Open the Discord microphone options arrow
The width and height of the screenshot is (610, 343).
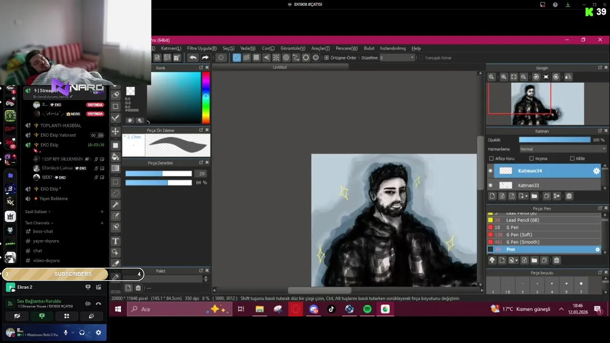tap(73, 333)
